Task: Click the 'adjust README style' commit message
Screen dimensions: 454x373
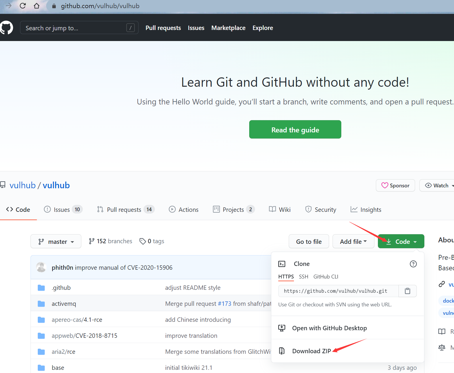Action: [193, 288]
